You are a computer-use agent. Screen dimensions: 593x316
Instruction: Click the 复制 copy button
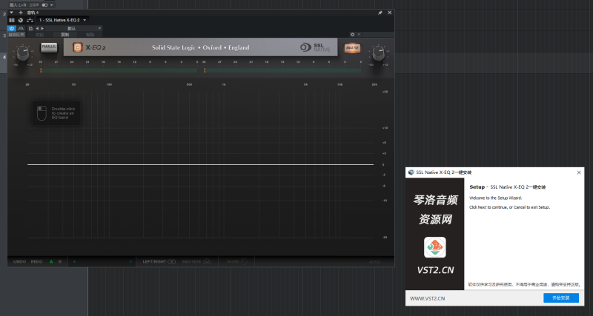(x=65, y=34)
